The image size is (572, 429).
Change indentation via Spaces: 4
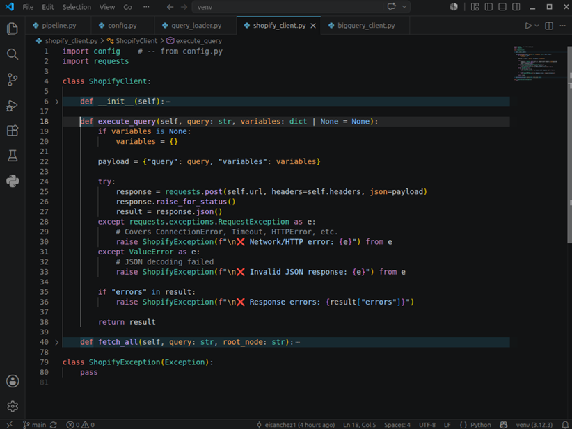coord(397,425)
